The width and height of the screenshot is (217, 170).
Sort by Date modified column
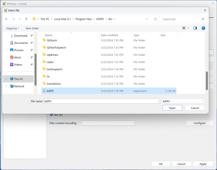(x=110, y=35)
